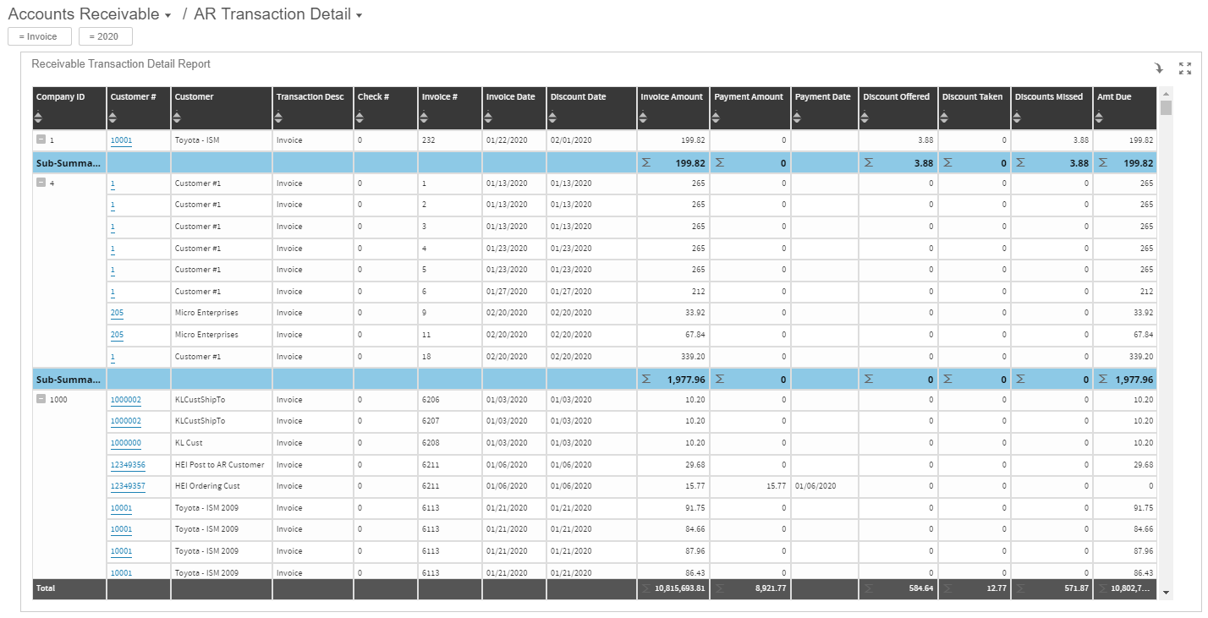Click the drill-down arrow icon
The height and width of the screenshot is (618, 1208).
click(1160, 66)
